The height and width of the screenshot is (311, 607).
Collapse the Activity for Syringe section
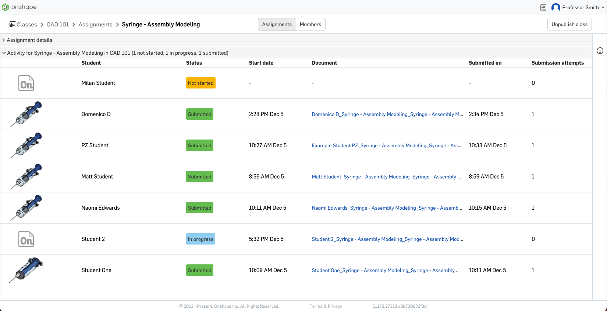4,53
